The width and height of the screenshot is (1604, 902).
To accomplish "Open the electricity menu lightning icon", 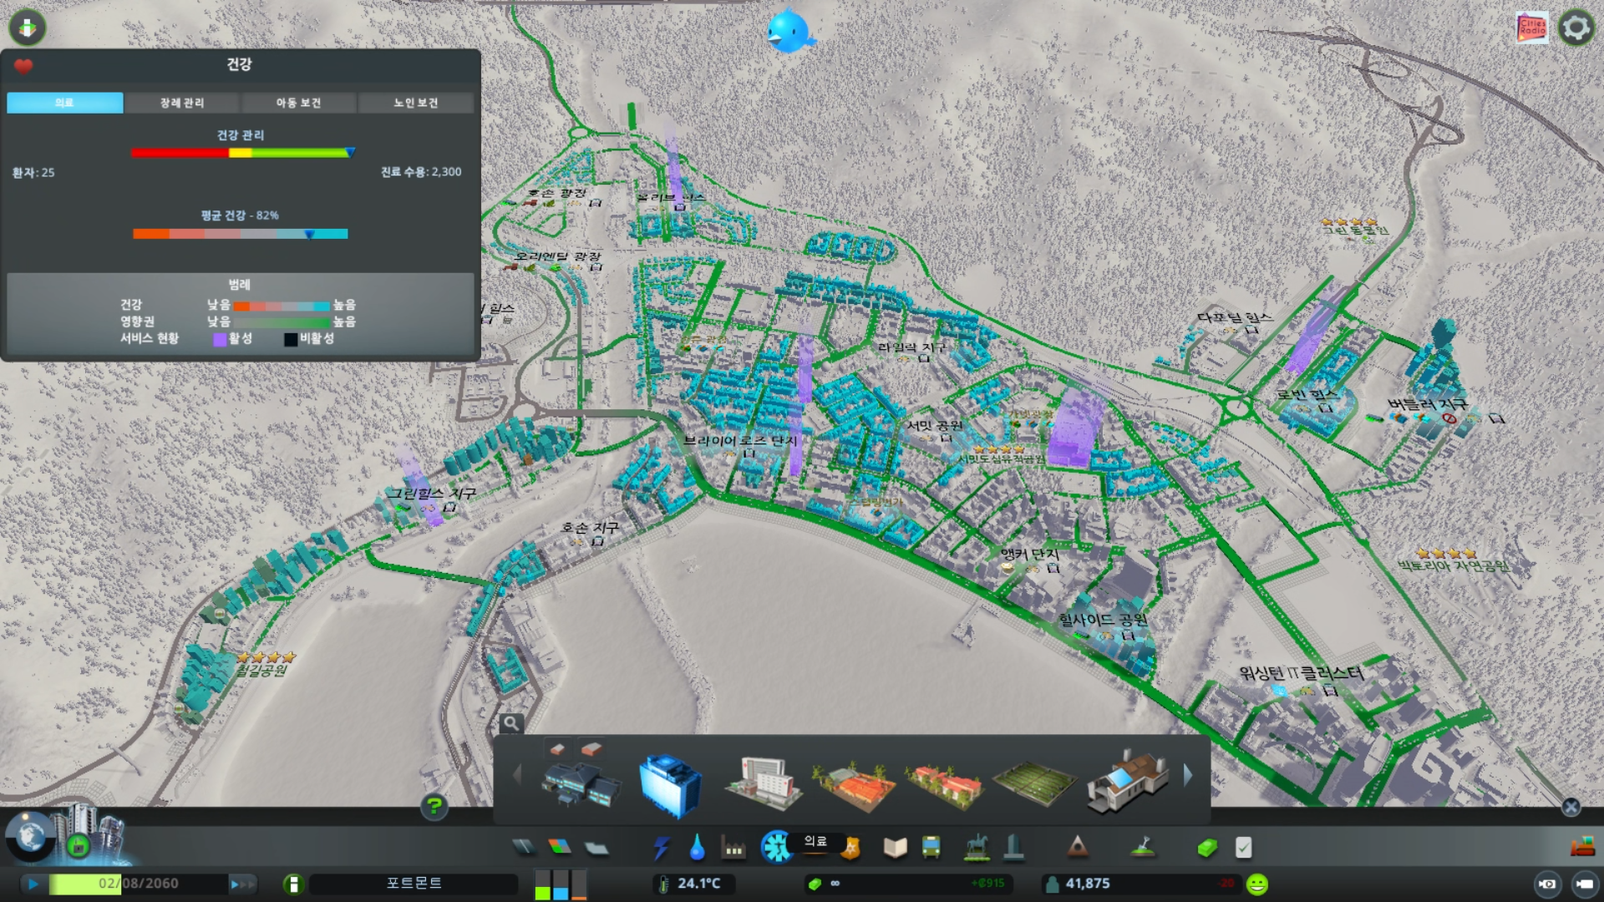I will click(661, 848).
